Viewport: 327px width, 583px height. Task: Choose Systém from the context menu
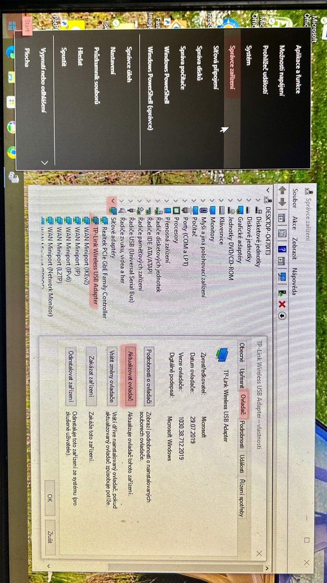click(249, 55)
